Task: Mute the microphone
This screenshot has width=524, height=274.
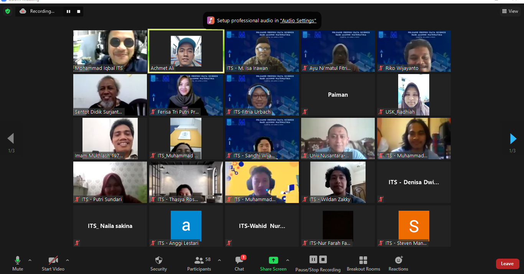Action: pyautogui.click(x=18, y=263)
